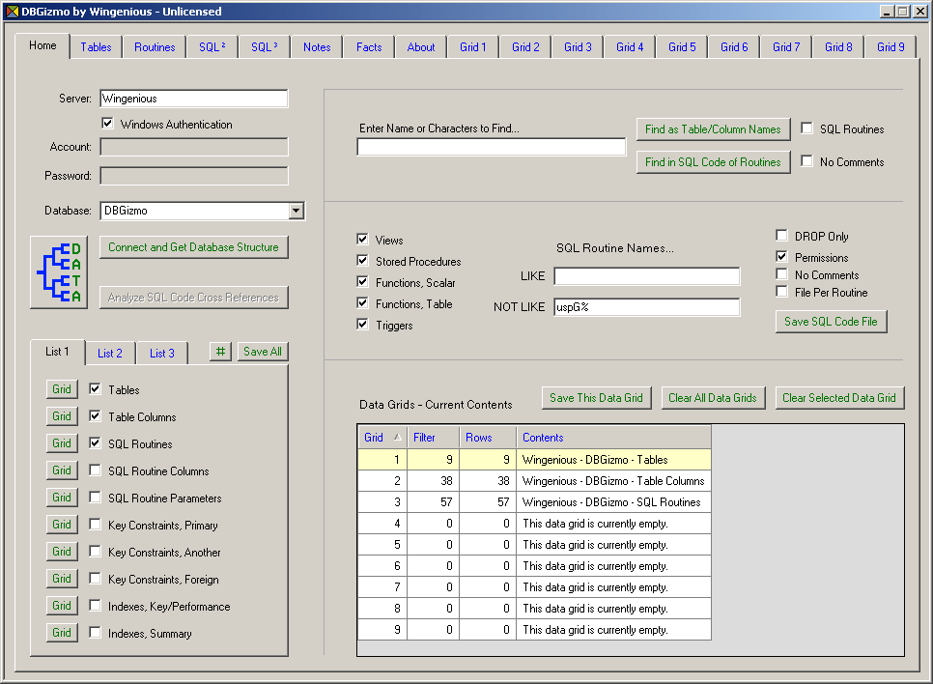The image size is (933, 684).
Task: Disable the Windows Authentication checkbox
Action: 108,124
